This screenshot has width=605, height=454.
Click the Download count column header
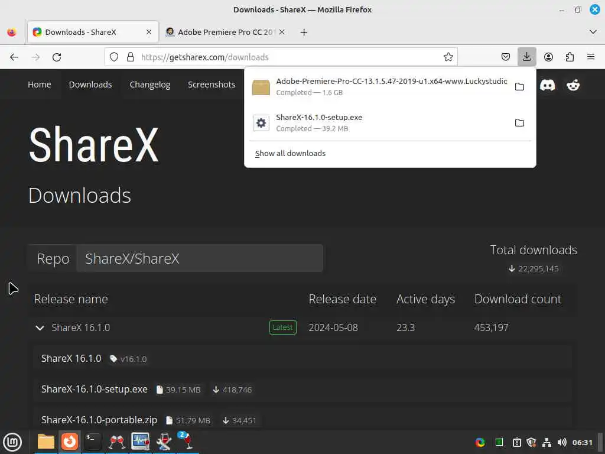tap(518, 299)
